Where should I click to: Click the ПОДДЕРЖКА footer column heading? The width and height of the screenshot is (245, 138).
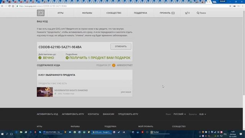(x=110, y=127)
